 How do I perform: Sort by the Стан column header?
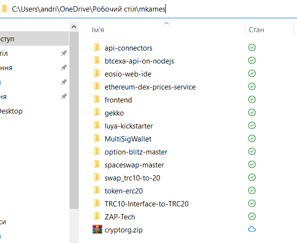[x=256, y=30]
